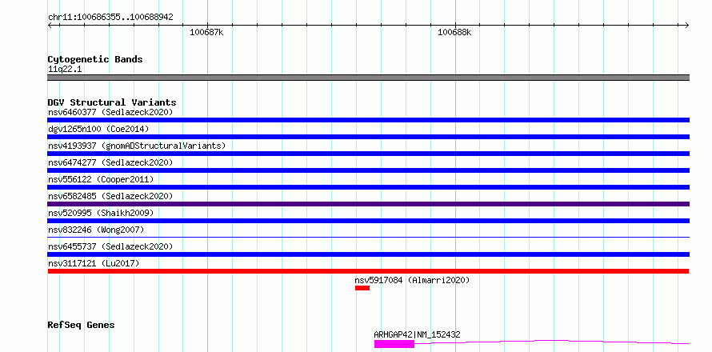Click the chr11:100686355..100688942 coordinate label
712x352 pixels.
point(110,18)
